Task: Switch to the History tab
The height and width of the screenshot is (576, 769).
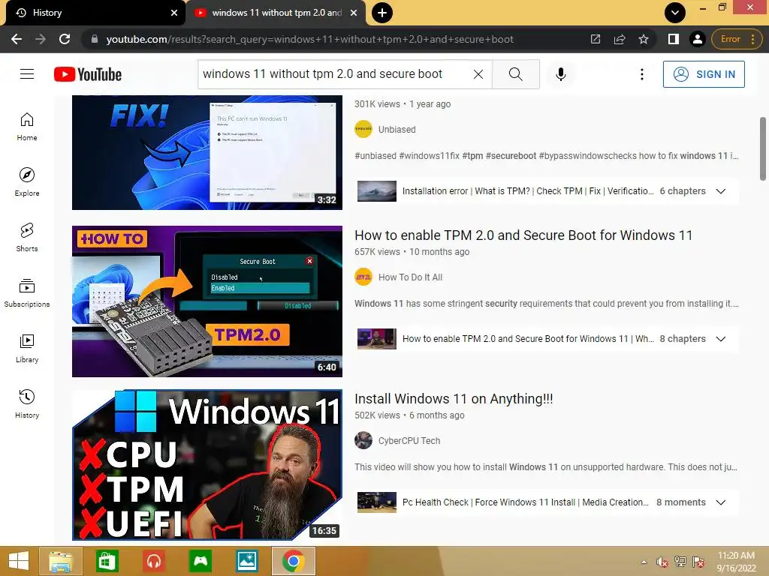Action: [x=93, y=13]
